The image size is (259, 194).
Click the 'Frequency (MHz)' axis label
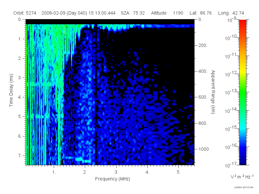tap(112, 179)
